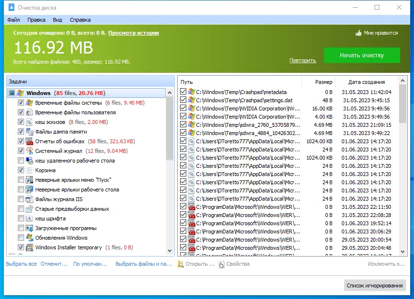Open the Правка menu
This screenshot has width=414, height=299.
click(36, 20)
